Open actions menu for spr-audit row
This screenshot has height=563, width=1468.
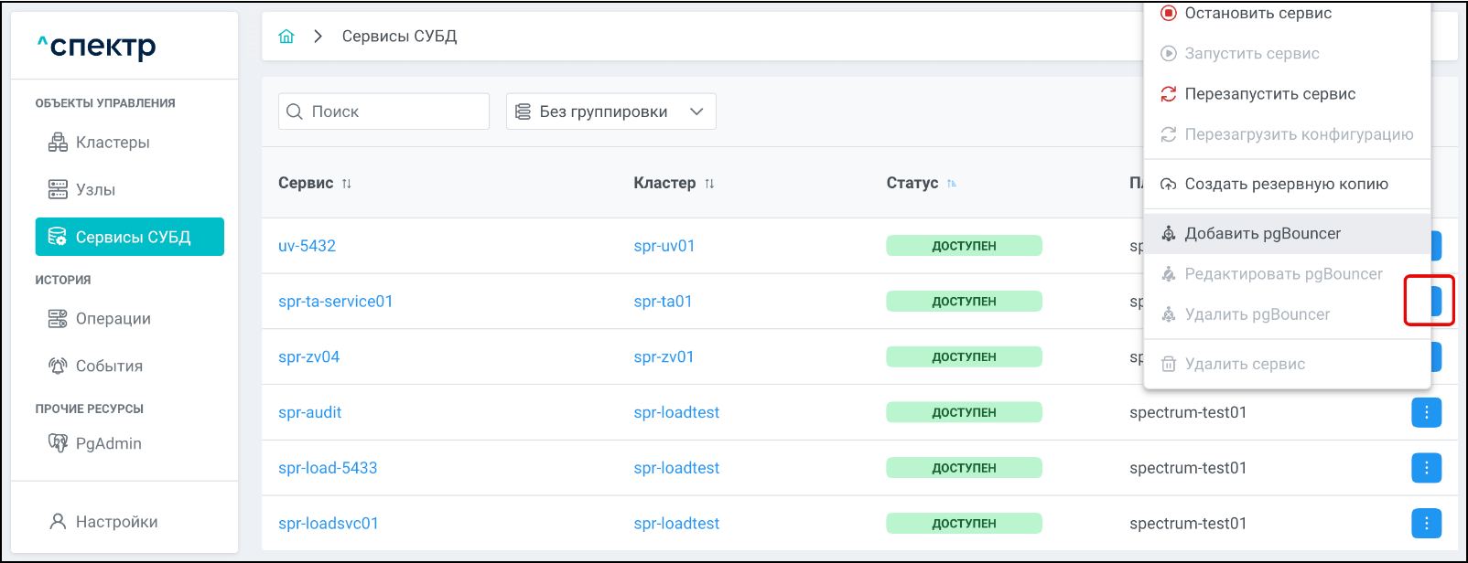[x=1426, y=412]
